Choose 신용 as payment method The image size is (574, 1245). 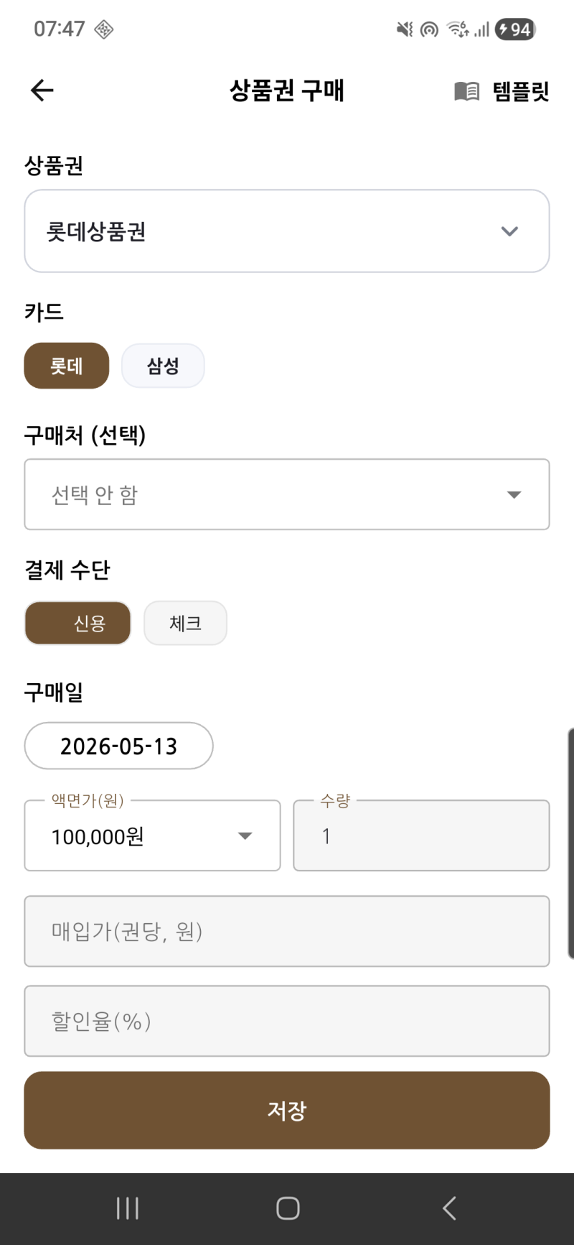77,623
